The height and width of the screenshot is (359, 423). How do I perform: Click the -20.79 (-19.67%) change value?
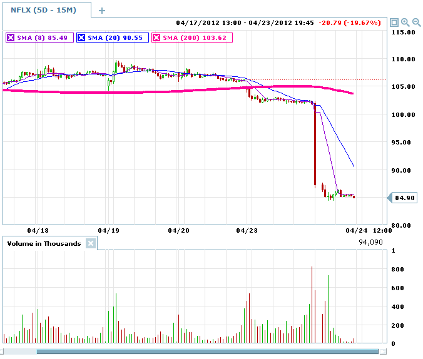350,23
